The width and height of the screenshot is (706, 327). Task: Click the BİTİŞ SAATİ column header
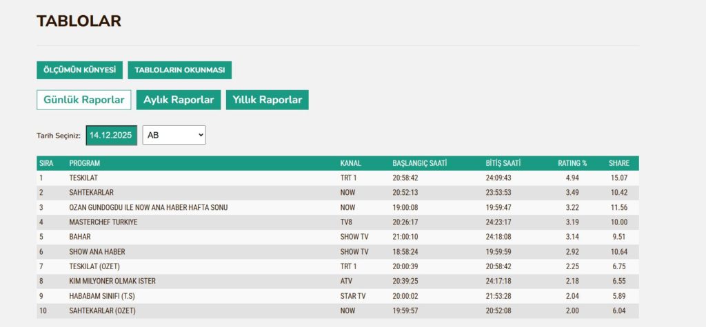coord(503,163)
